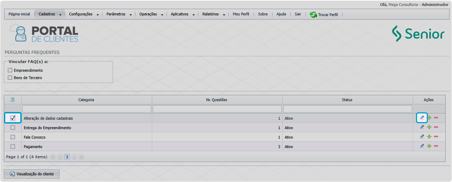Uncheck the Alteração de dados cadastrais row
Screen dimensions: 452x182
(13, 118)
